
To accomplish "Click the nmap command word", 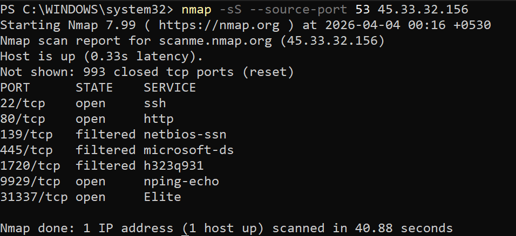I will coord(196,9).
